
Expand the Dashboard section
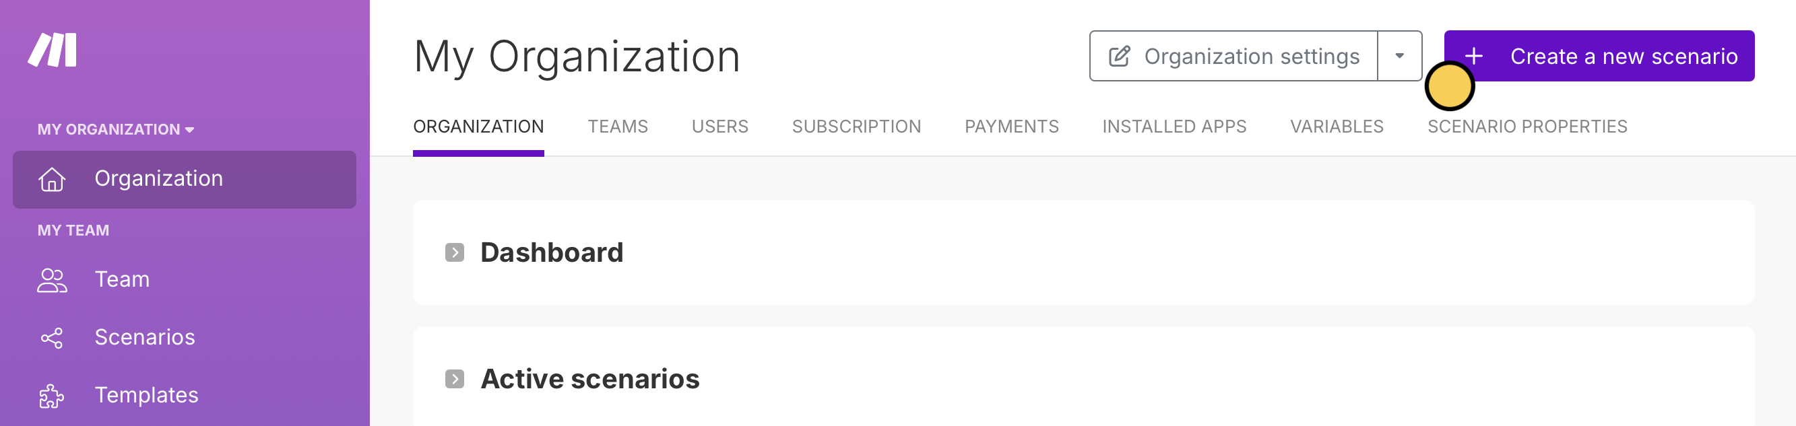pyautogui.click(x=455, y=252)
